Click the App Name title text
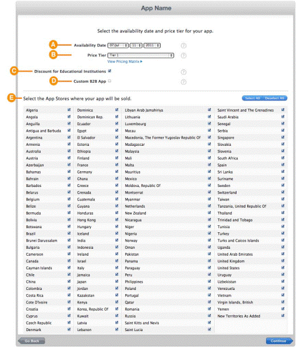 pos(157,8)
